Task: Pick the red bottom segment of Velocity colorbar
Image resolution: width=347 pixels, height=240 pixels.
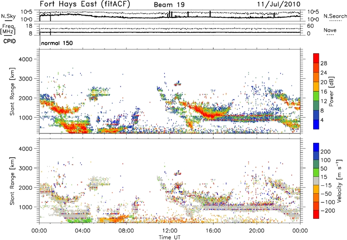Action: coord(316,214)
